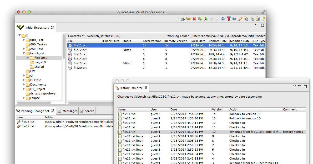Close the Pending Change Set tab
Screen dimensions: 313x164
pyautogui.click(x=53, y=111)
